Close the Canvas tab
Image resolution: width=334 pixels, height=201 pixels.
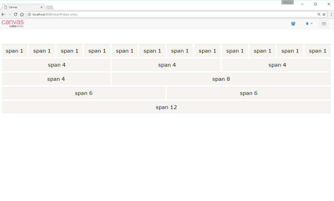[x=41, y=7]
